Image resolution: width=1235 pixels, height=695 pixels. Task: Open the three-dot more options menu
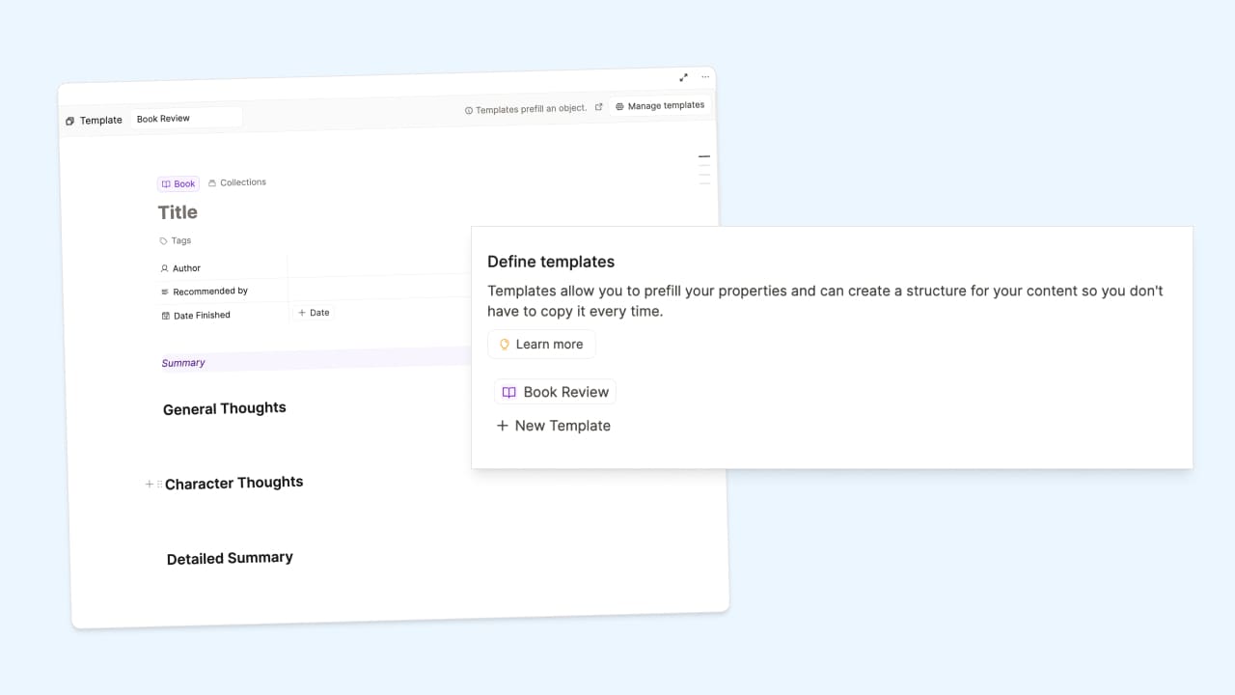705,77
